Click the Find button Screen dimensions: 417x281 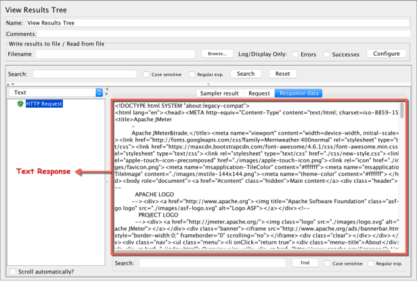[x=305, y=263]
